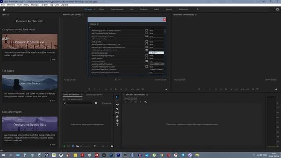281x158 pixels.
Task: Check AddDebugClipInfoToTimelineTooltips checkbox
Action: [147, 30]
